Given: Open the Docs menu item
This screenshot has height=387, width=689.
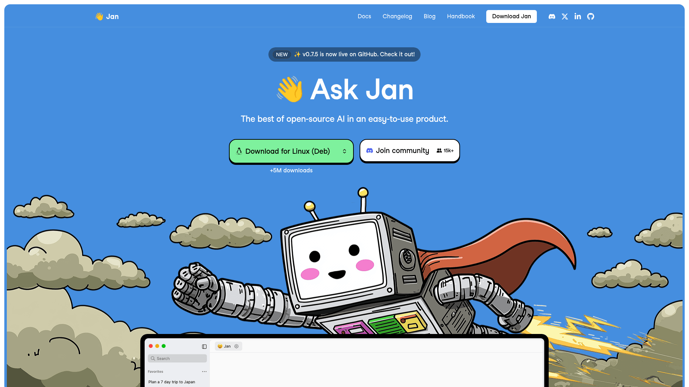Looking at the screenshot, I should pyautogui.click(x=364, y=16).
